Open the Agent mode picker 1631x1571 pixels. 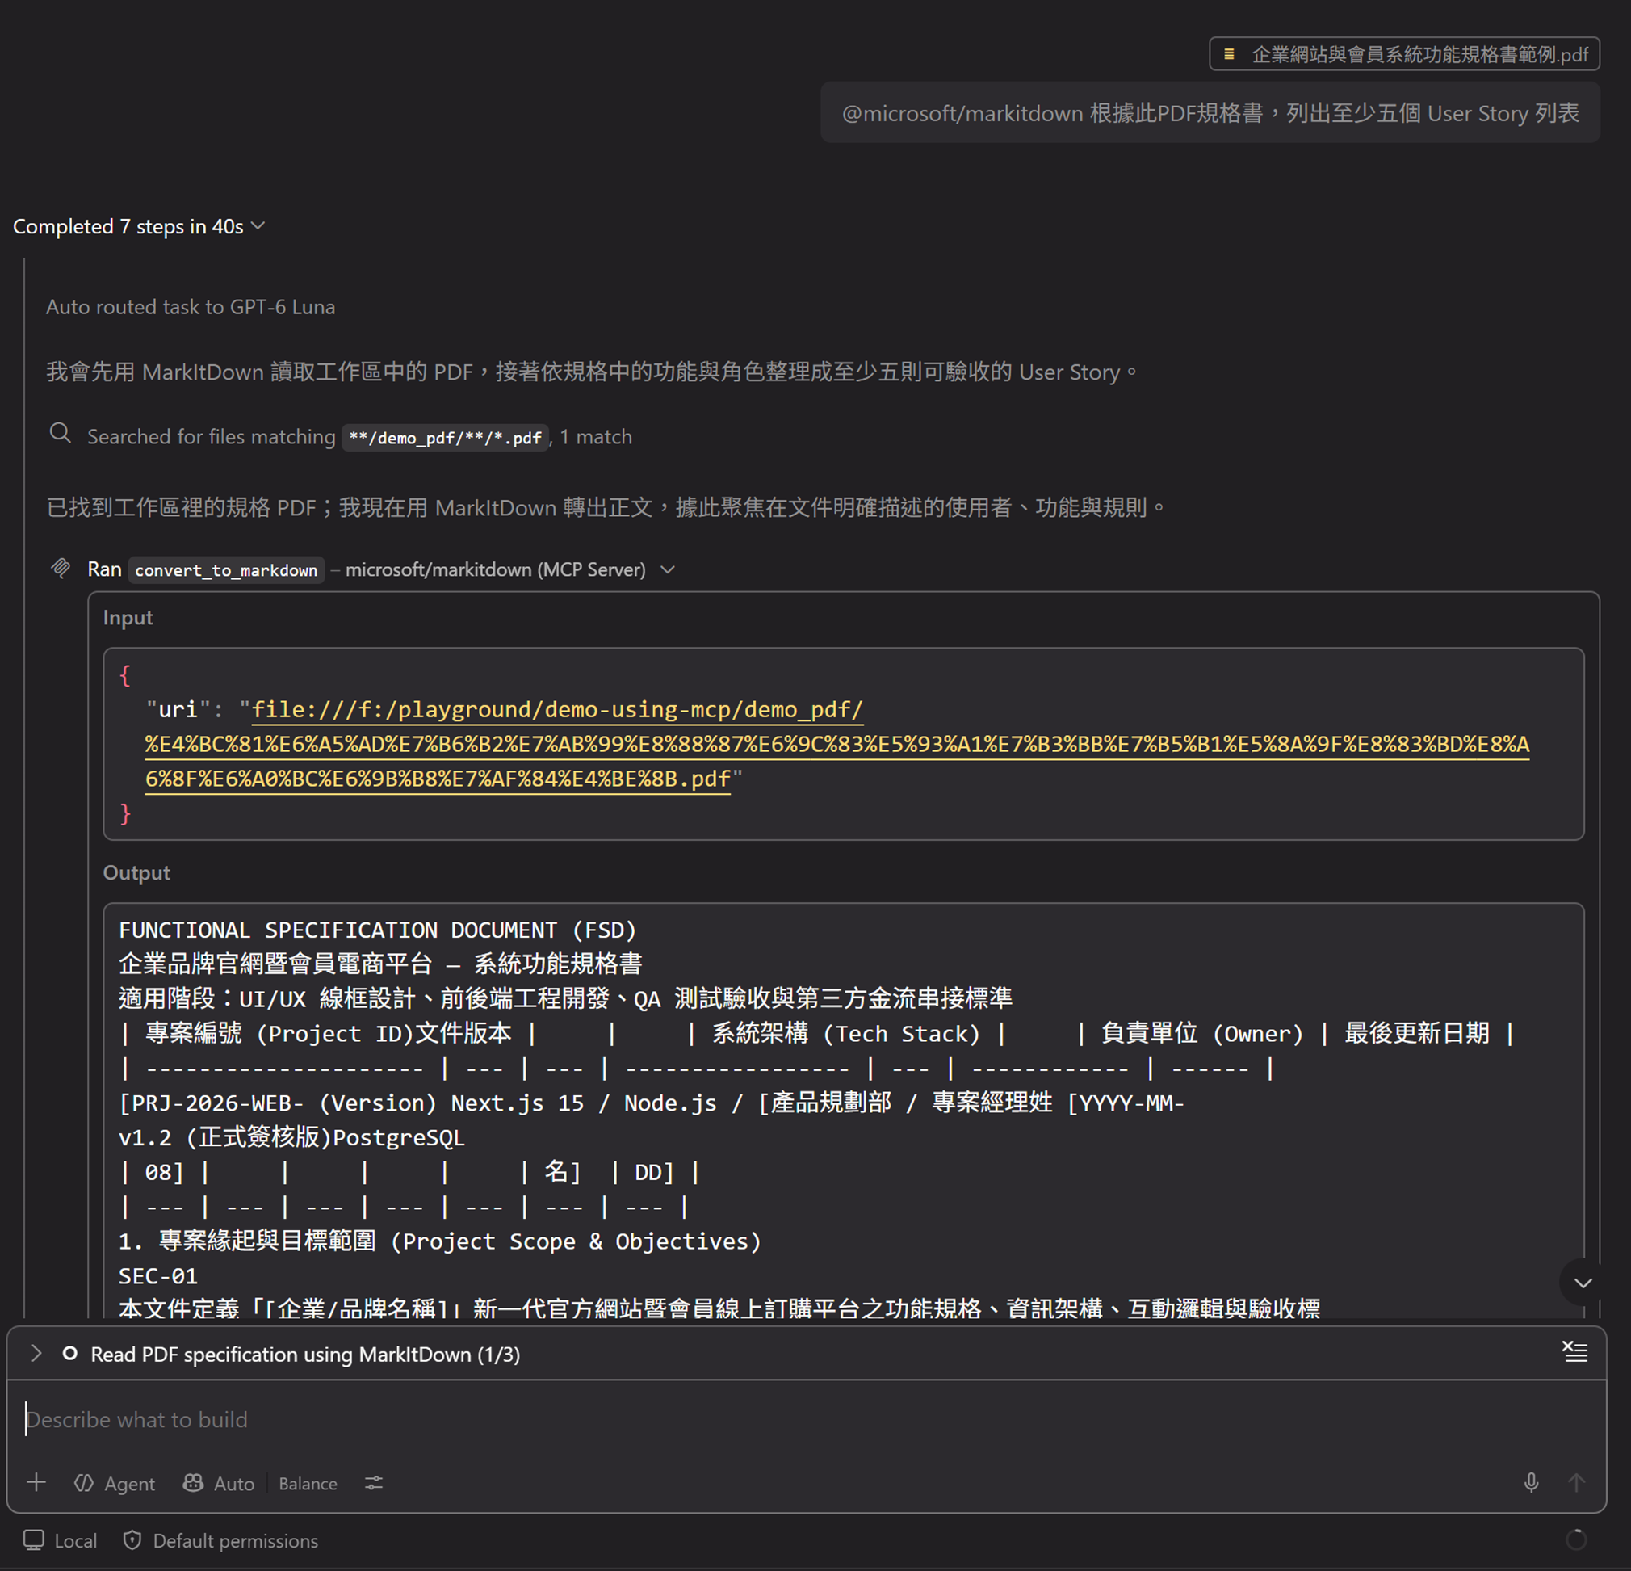[115, 1484]
